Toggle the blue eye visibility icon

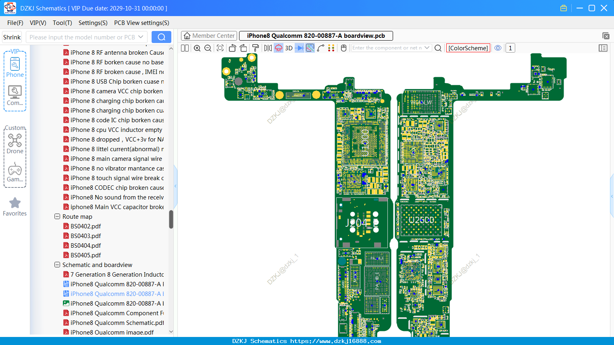pos(498,48)
